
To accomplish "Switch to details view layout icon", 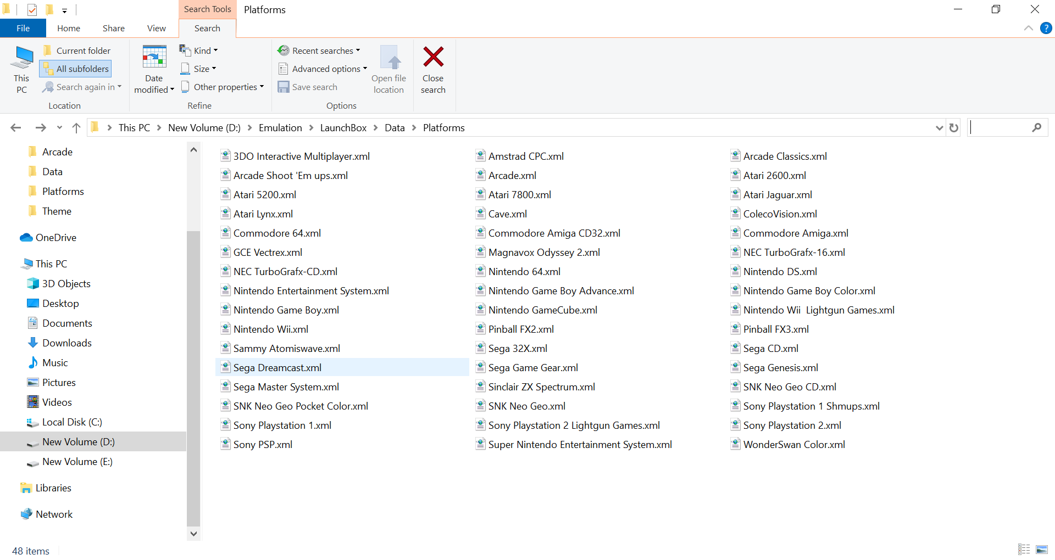I will pyautogui.click(x=1024, y=550).
